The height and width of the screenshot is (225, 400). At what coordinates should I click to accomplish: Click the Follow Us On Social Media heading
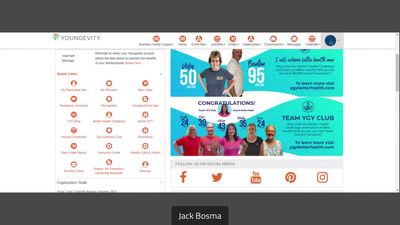(x=205, y=164)
